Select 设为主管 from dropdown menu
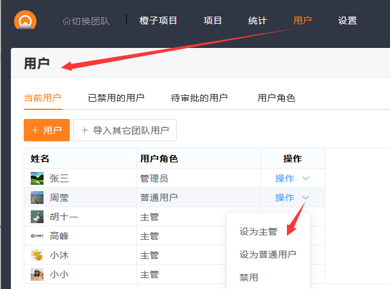The width and height of the screenshot is (390, 289). 258,231
